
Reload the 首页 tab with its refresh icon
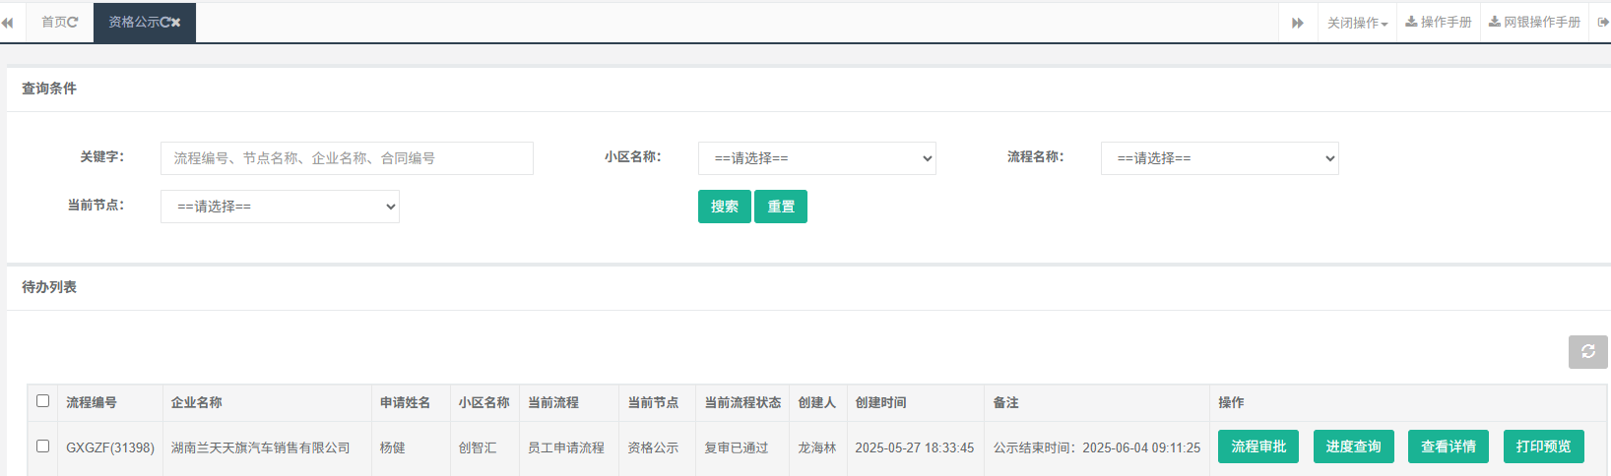pos(73,23)
